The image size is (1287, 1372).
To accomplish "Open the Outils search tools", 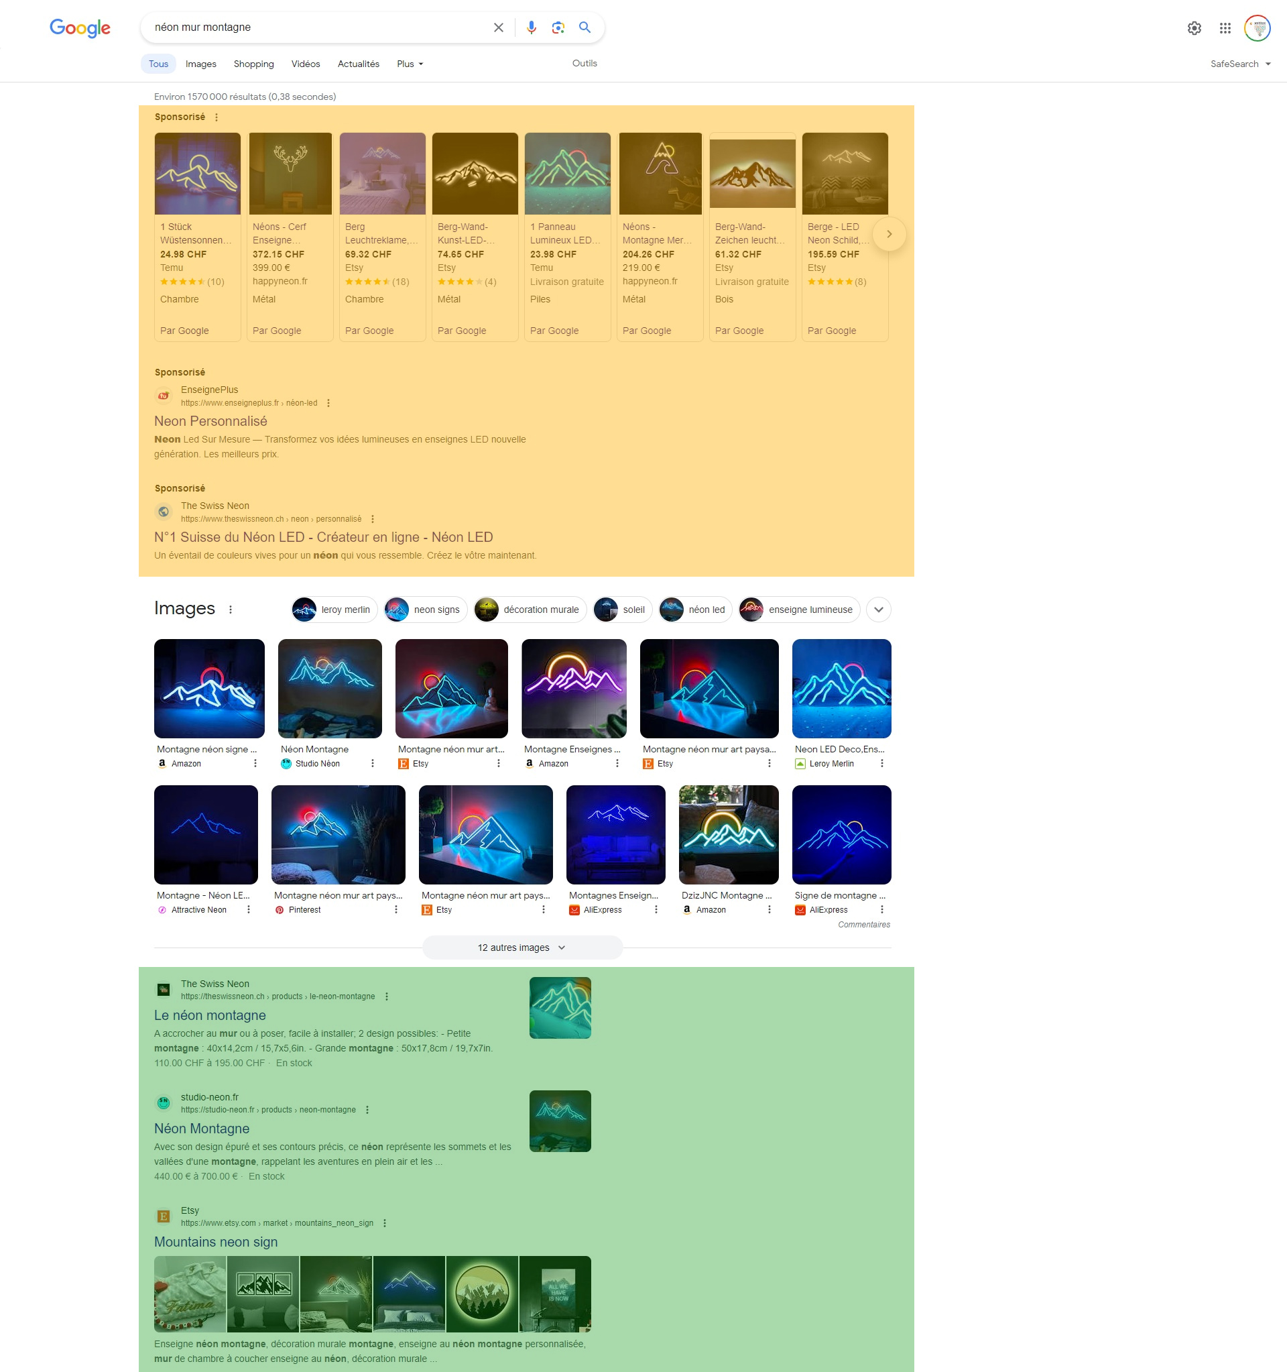I will (585, 64).
